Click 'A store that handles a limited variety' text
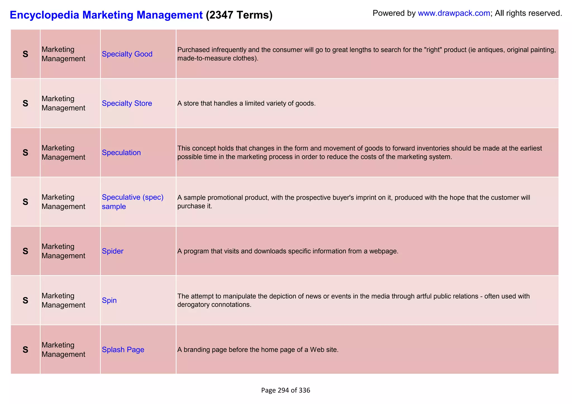 click(246, 103)
